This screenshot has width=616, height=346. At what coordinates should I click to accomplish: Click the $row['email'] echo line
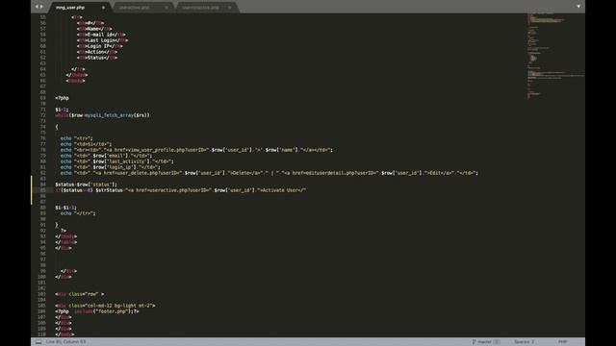(106, 156)
